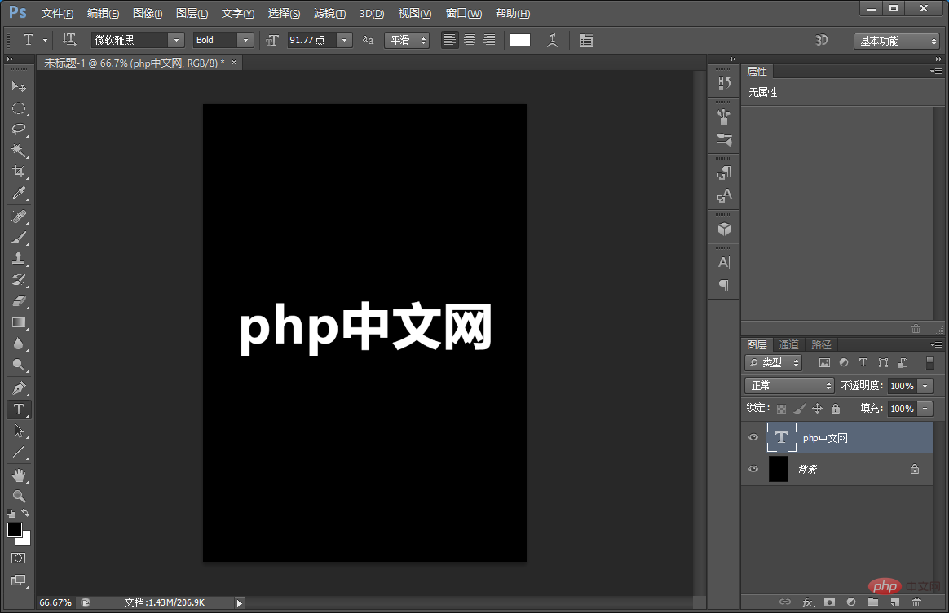Open the 滤镜 menu
949x613 pixels.
tap(330, 13)
